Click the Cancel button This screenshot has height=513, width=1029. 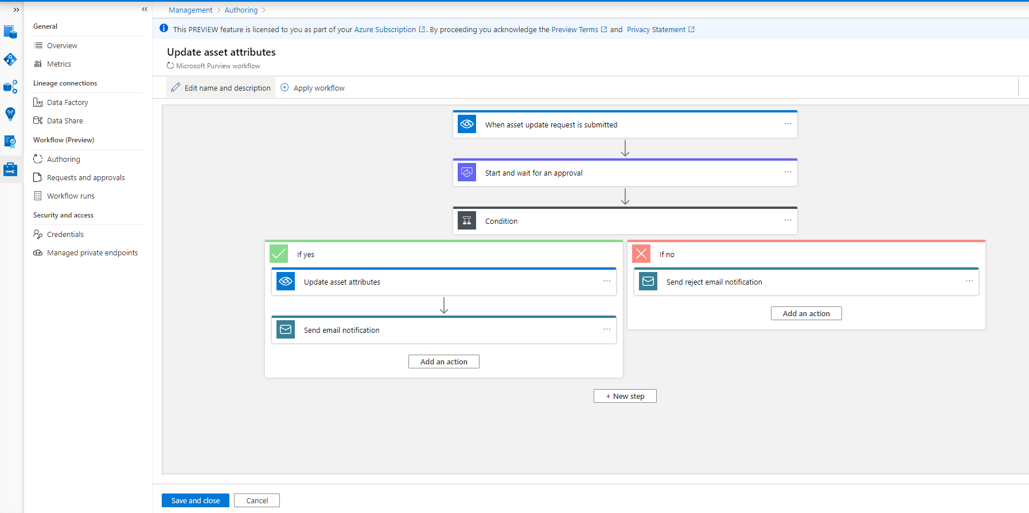257,500
